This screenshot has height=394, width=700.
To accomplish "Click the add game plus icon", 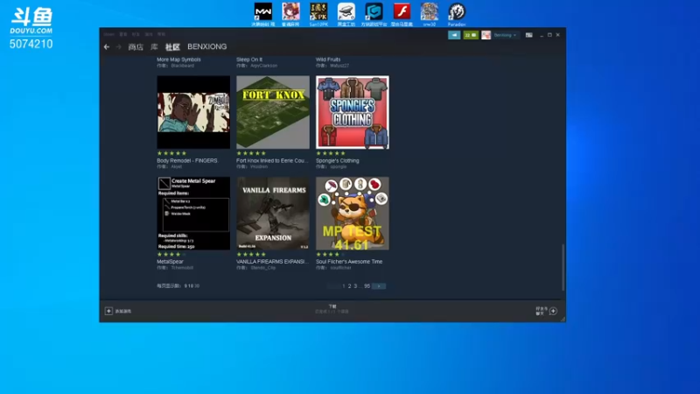I will tap(108, 311).
